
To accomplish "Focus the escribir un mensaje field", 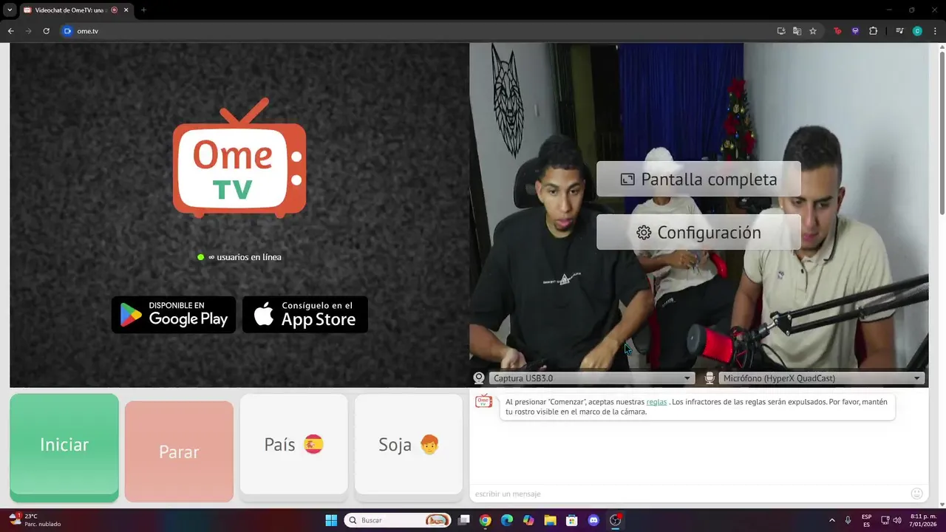I will (687, 494).
